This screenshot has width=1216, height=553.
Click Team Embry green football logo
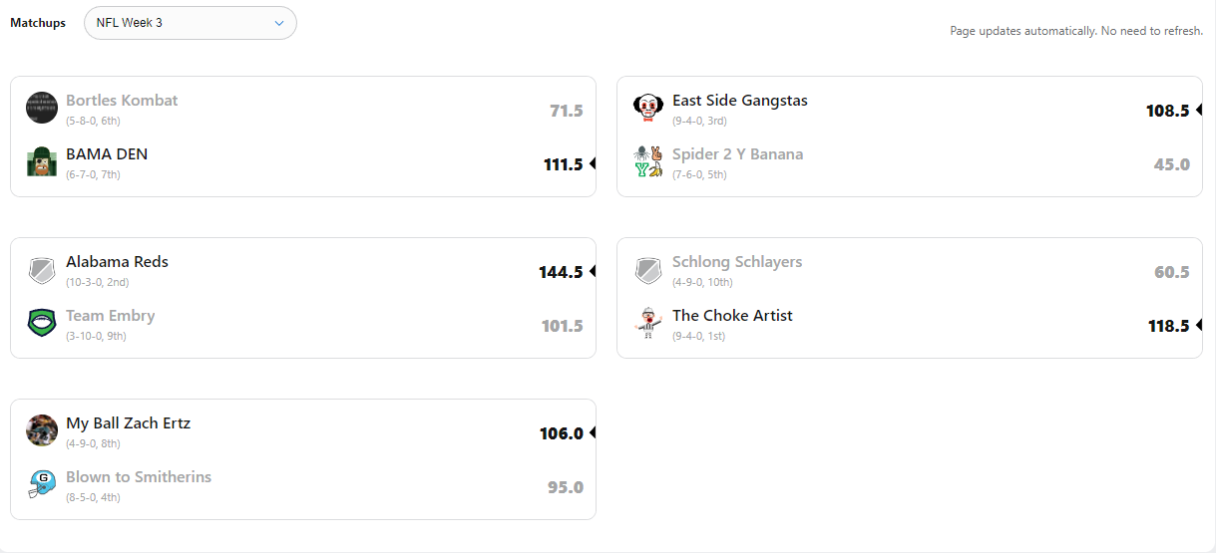(42, 323)
